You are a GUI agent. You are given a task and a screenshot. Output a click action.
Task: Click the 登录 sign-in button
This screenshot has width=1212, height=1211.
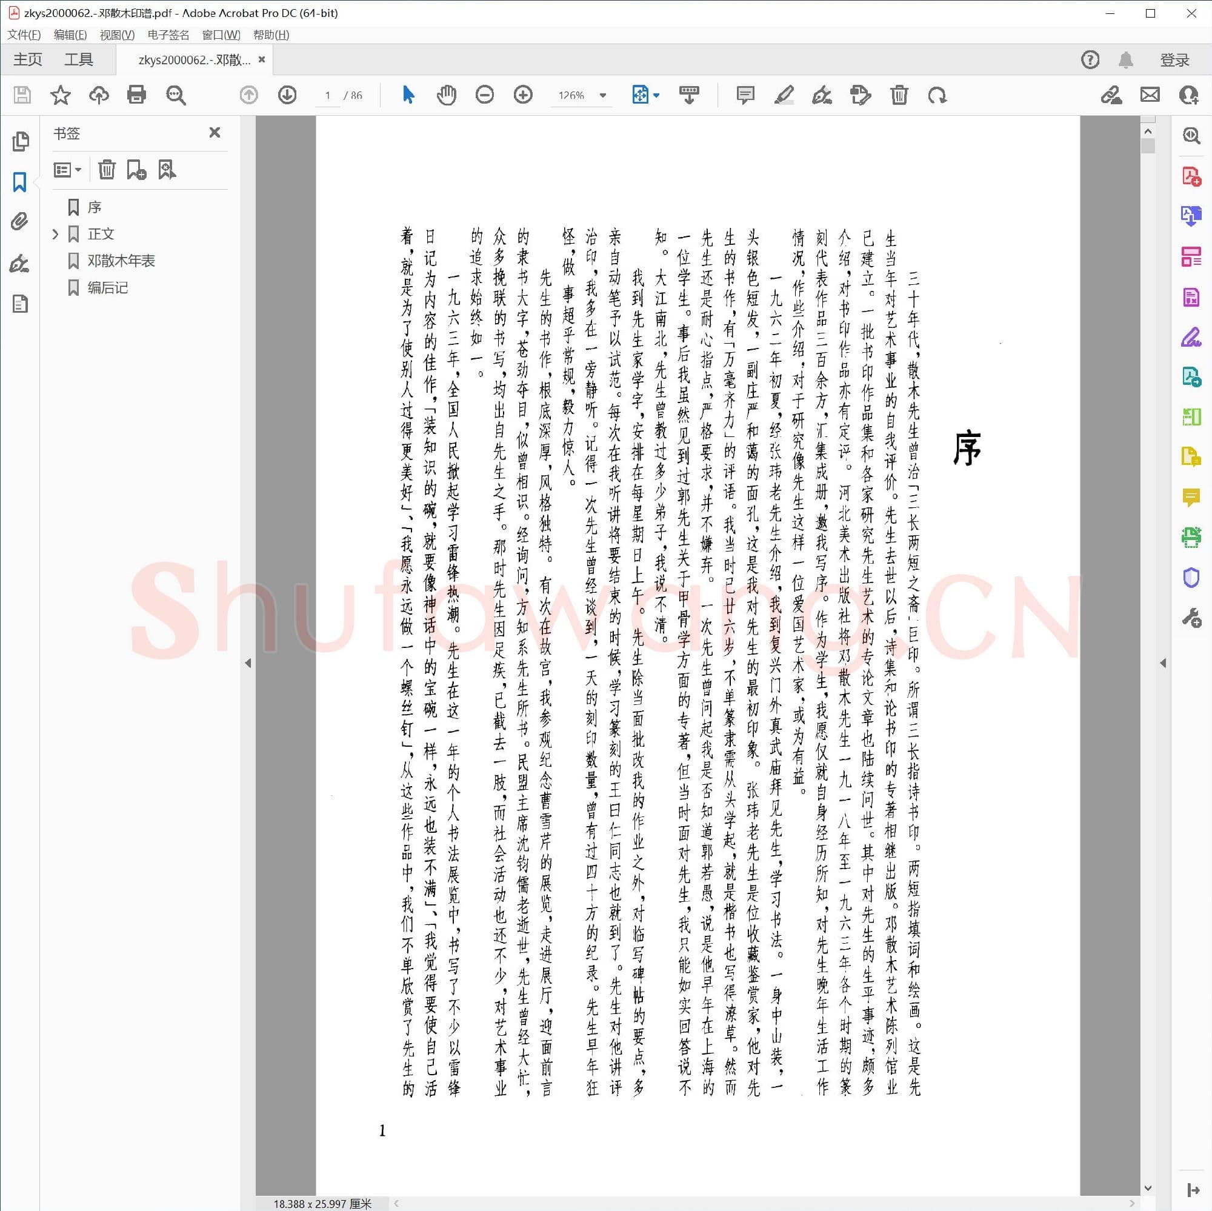[1174, 60]
